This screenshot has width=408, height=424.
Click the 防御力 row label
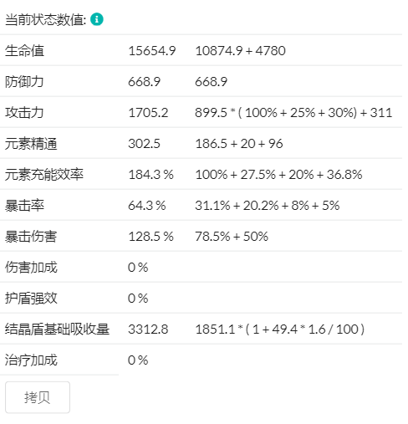(24, 82)
